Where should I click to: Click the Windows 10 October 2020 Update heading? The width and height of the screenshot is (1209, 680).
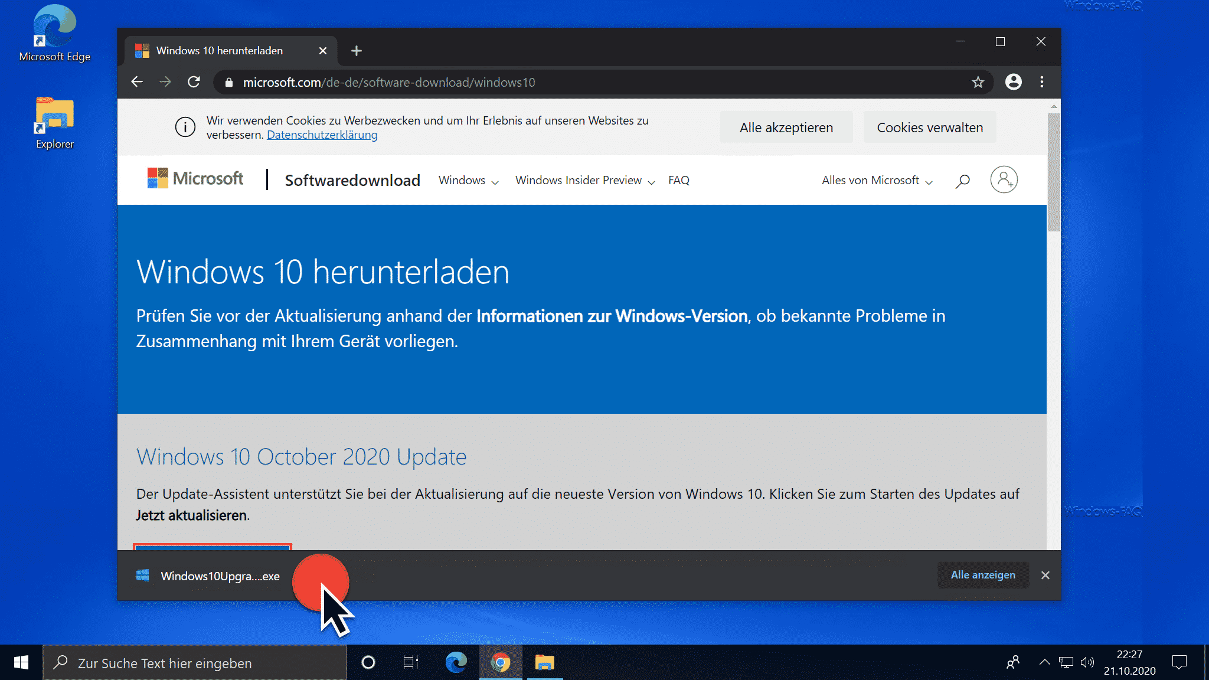click(x=301, y=457)
